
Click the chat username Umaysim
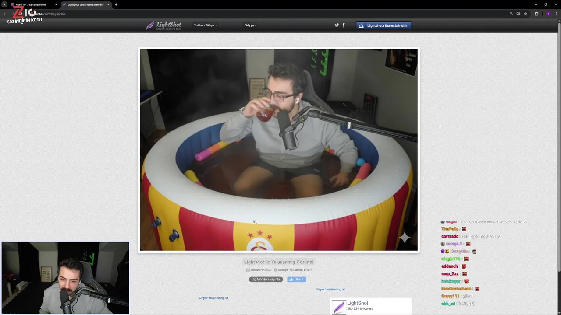pos(458,251)
